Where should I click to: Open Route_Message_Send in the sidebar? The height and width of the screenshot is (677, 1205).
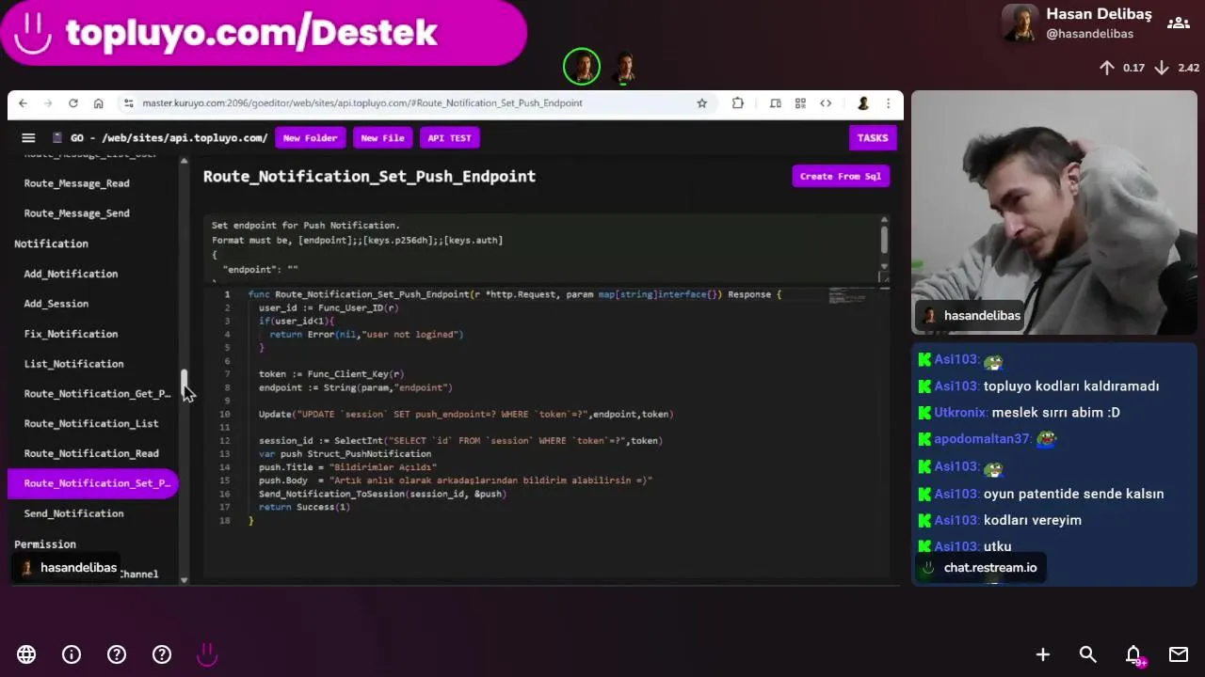[x=77, y=213]
